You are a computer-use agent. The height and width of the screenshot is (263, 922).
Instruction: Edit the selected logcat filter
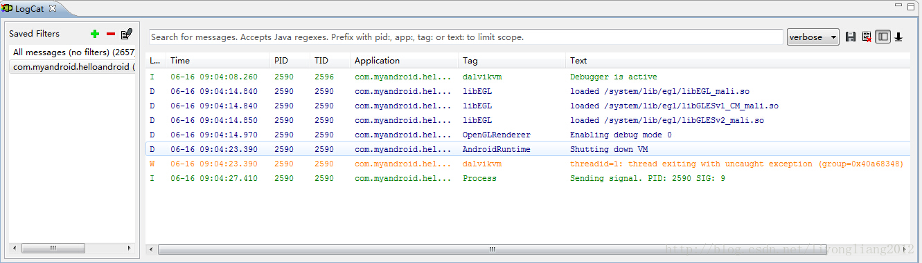tap(127, 34)
